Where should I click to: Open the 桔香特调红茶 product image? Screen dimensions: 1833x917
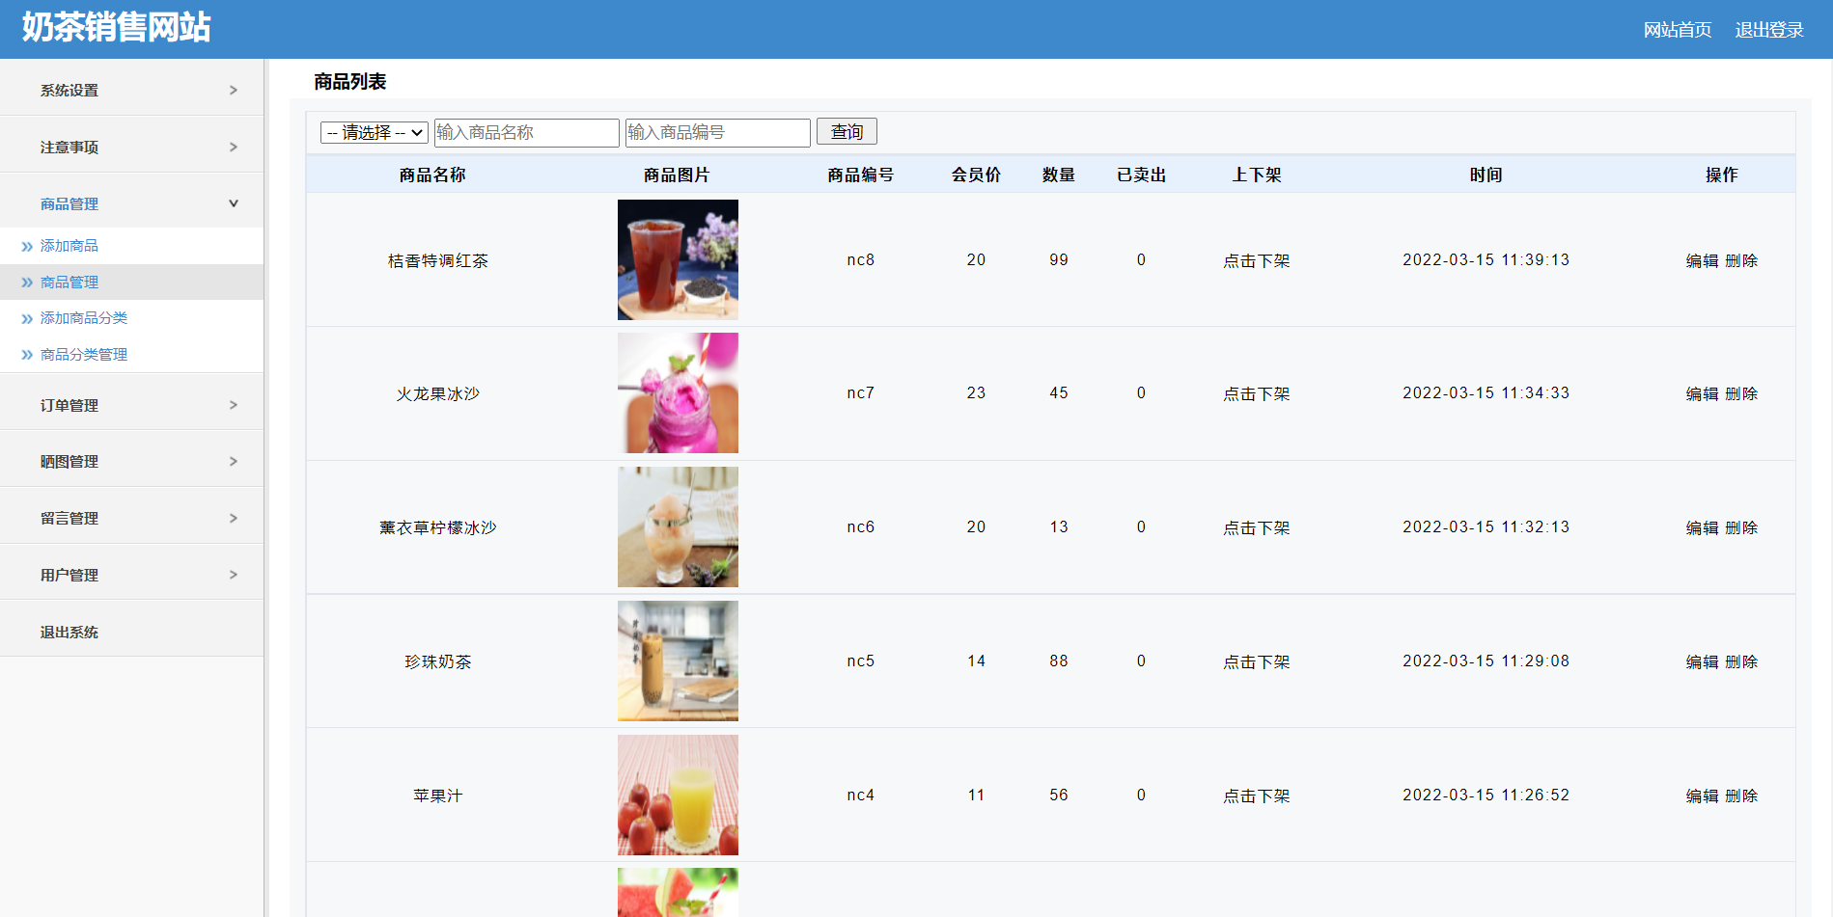click(678, 259)
